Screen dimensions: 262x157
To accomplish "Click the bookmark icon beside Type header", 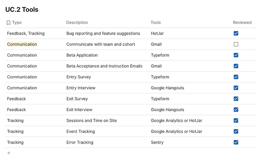I will (8, 23).
